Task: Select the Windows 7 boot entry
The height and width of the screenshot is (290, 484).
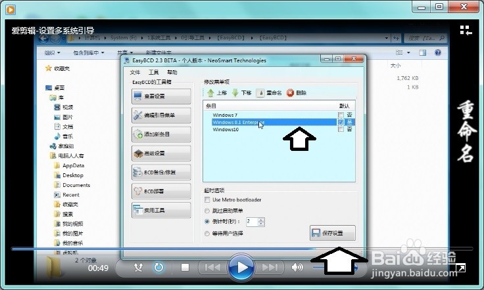Action: [225, 115]
